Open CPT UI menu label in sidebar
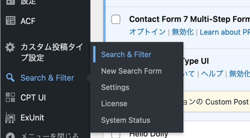 click(x=33, y=97)
